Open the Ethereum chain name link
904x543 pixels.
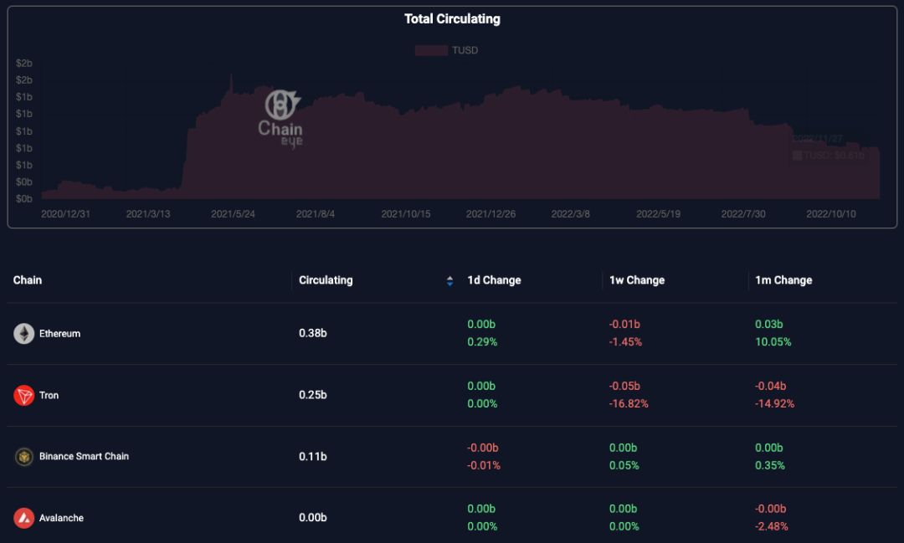59,334
